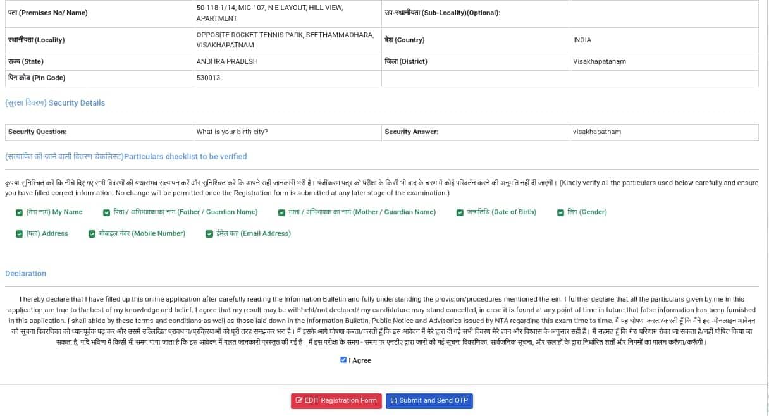Uncheck the Address verification checkbox
769x416 pixels.
[x=19, y=234]
